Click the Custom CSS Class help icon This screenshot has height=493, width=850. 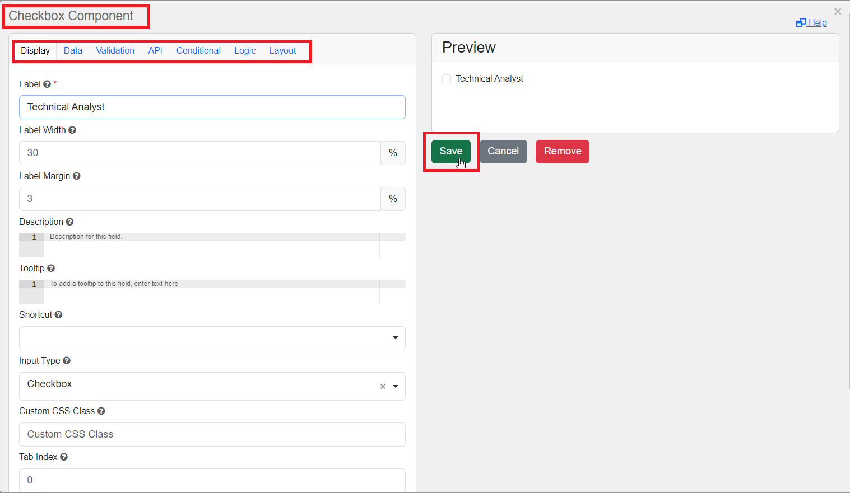pos(101,411)
